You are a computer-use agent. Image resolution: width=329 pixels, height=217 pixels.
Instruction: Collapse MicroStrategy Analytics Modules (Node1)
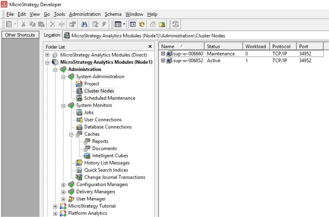pyautogui.click(x=47, y=62)
